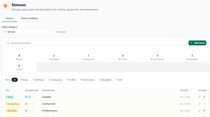
Task: Click the Statuses gear icon in header
Action: coord(6,6)
